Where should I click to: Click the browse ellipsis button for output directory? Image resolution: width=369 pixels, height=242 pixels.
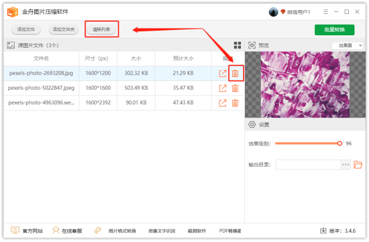(346, 165)
